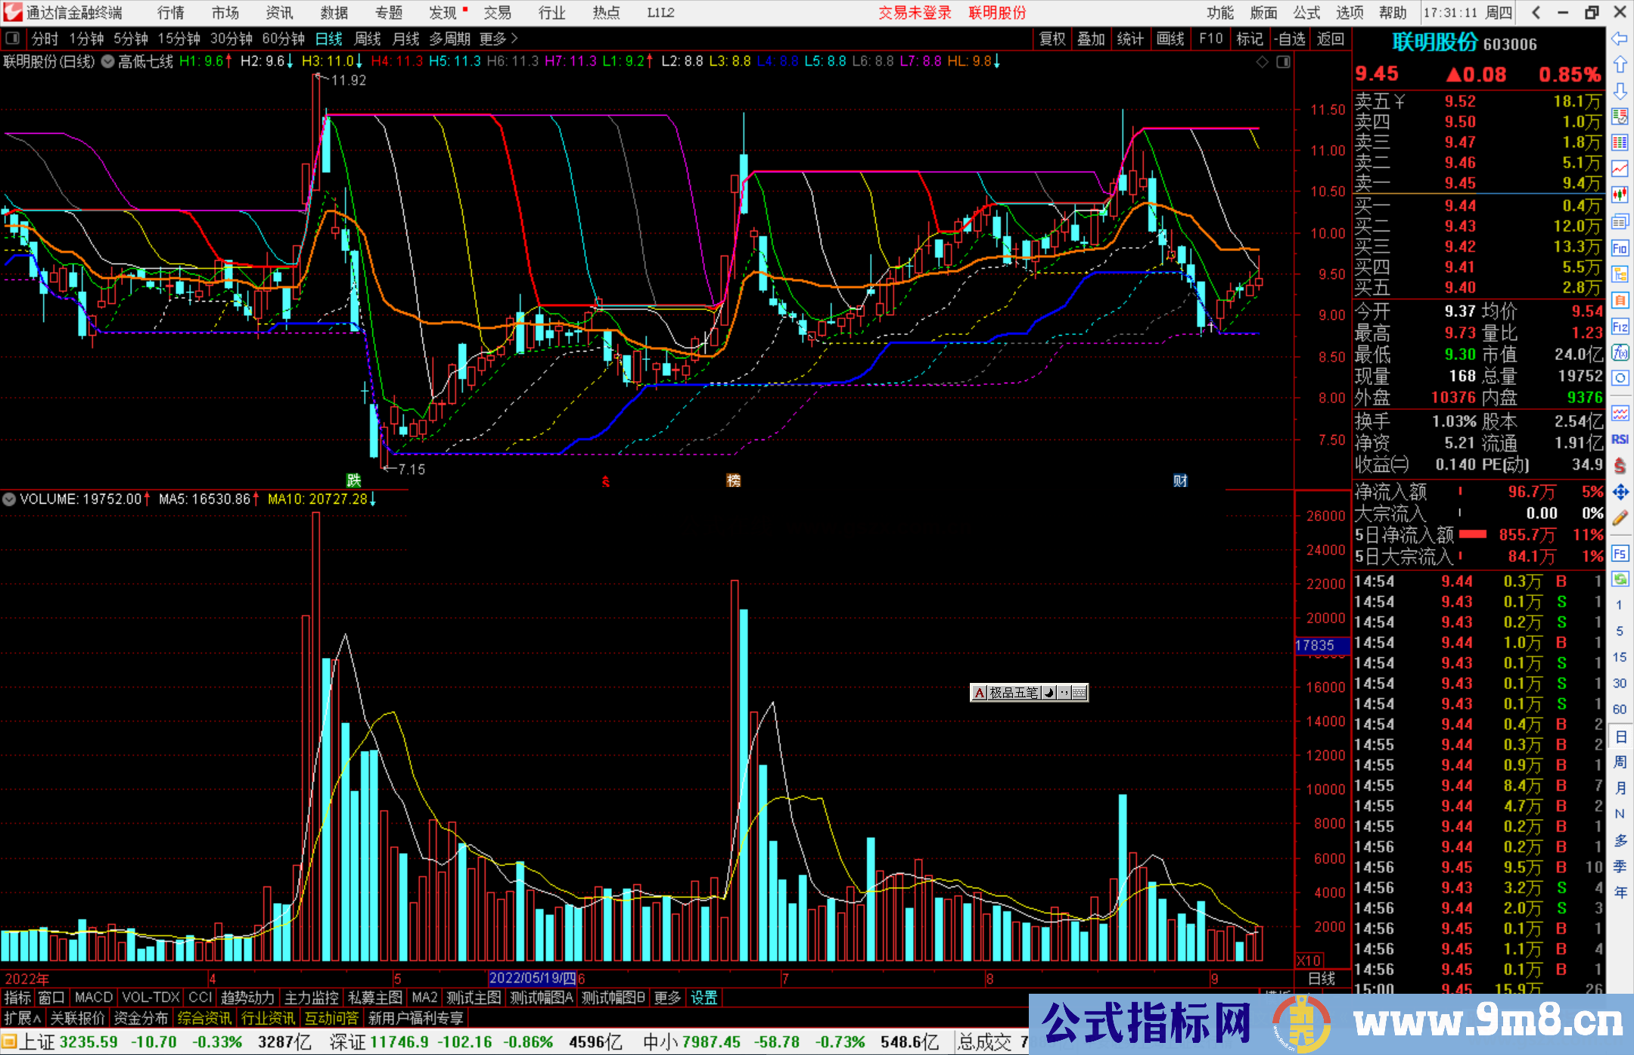Click the pencil drawing tool icon
This screenshot has height=1055, width=1634.
tap(1620, 518)
